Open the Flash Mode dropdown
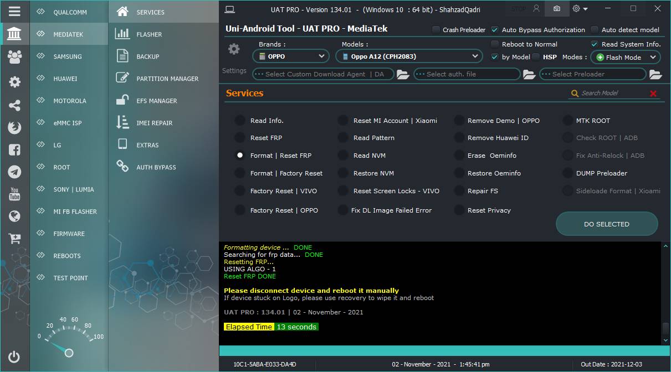The height and width of the screenshot is (372, 671). pyautogui.click(x=625, y=57)
